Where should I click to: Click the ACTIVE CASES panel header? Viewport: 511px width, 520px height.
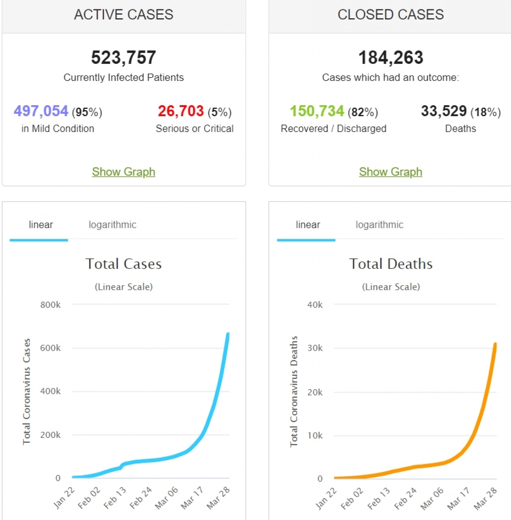coord(123,15)
